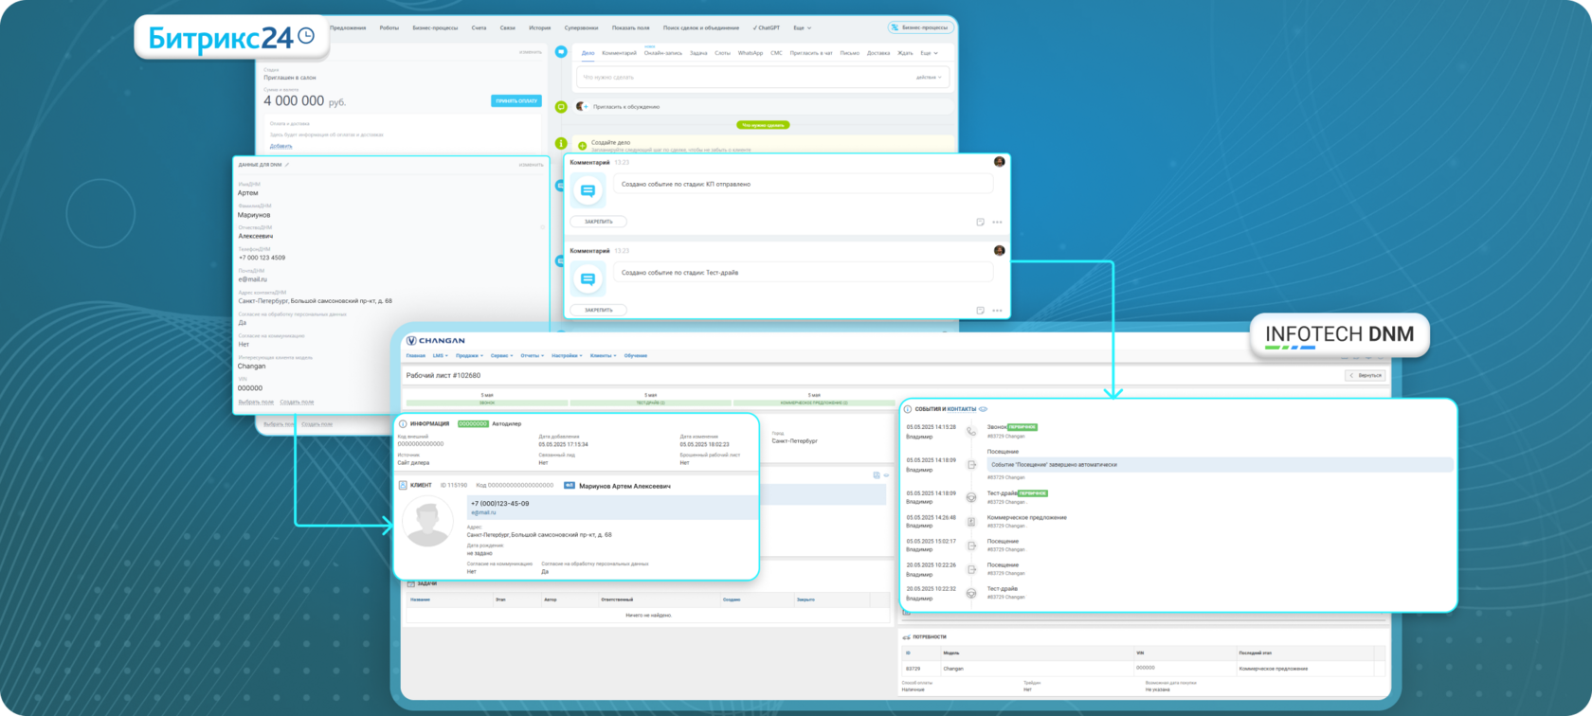Screen dimensions: 1592x716
Task: Click steering wheel icon for Тест-драйв 20.05.2025 10:22:32
Action: tap(971, 593)
